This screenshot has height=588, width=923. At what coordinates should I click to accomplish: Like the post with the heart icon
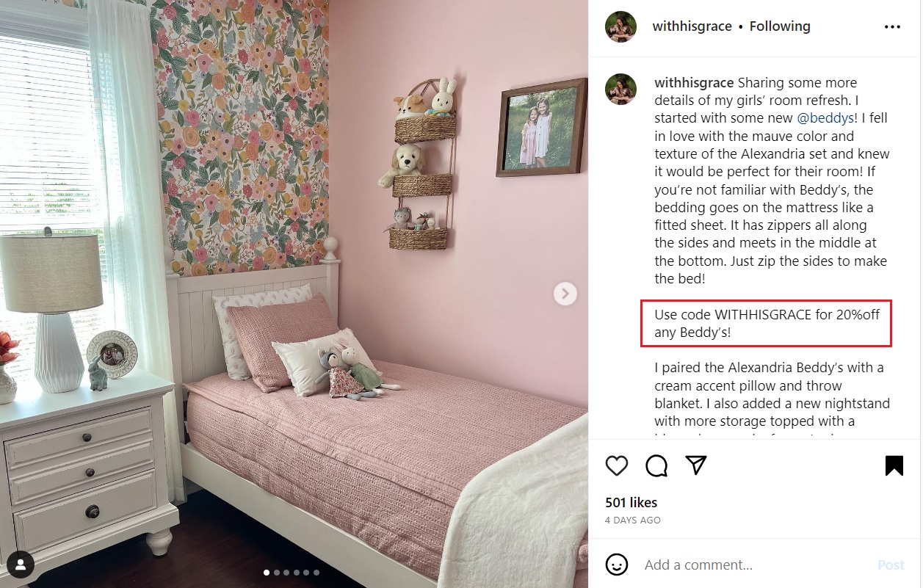point(617,465)
